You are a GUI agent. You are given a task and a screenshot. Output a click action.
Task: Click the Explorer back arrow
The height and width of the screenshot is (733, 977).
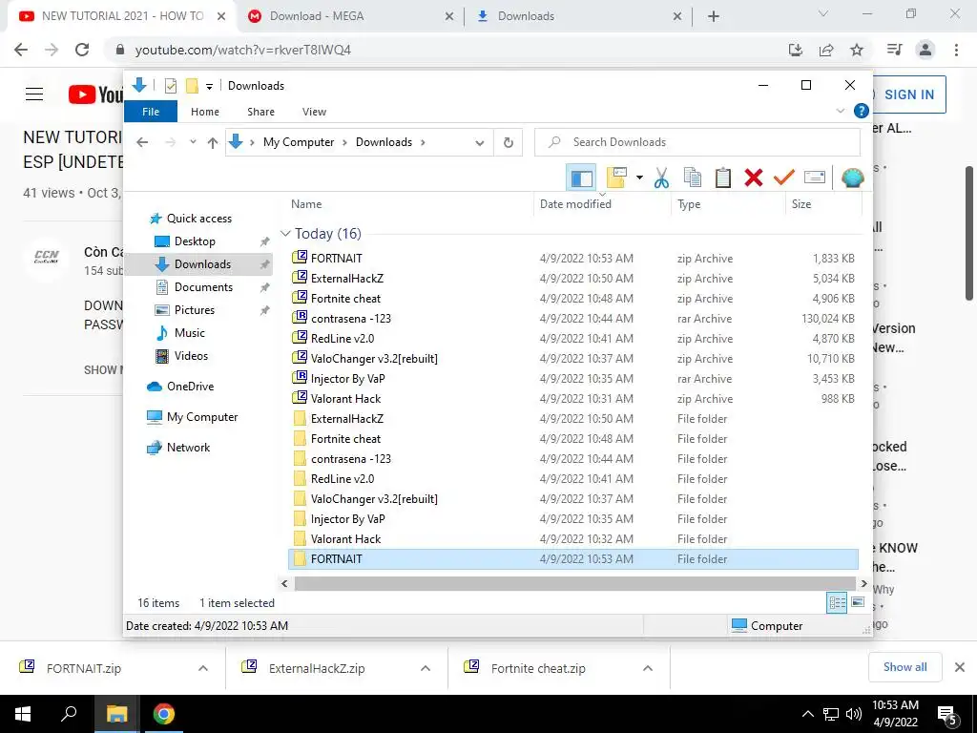pyautogui.click(x=142, y=143)
